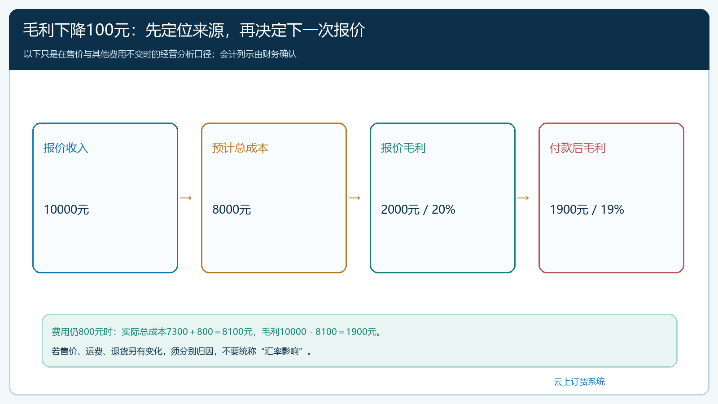Click the 8000元 value

232,210
